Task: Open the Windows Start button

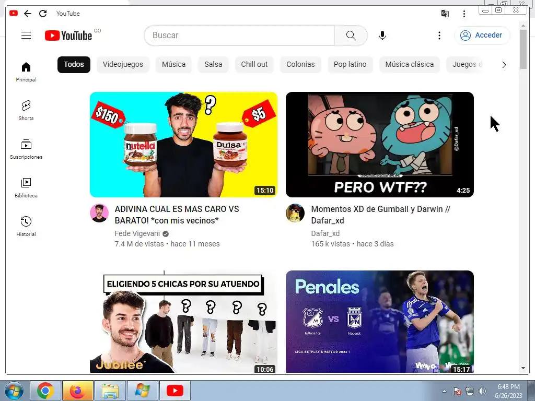Action: pyautogui.click(x=14, y=391)
